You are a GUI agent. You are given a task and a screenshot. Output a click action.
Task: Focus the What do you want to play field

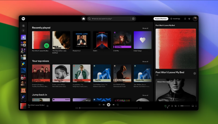(x=111, y=19)
